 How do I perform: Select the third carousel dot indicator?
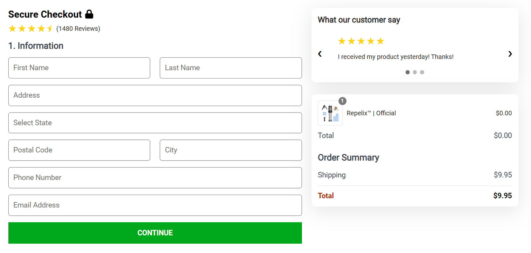pyautogui.click(x=422, y=72)
